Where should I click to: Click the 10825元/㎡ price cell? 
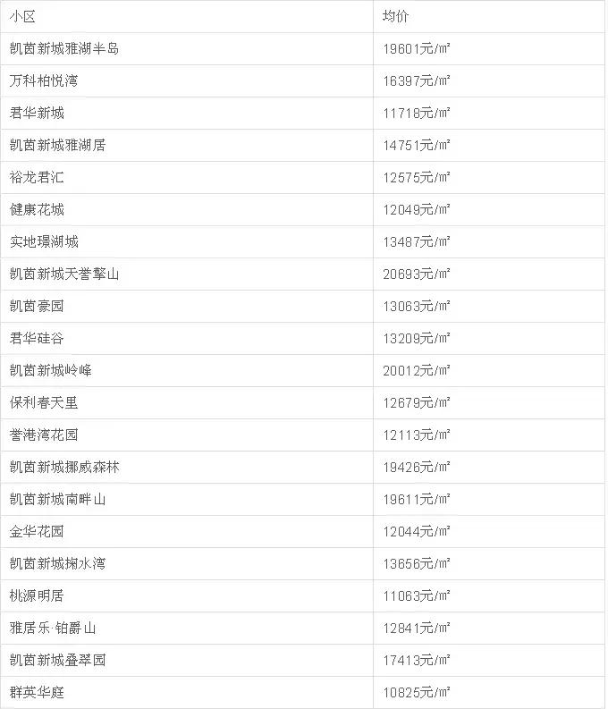(x=417, y=692)
